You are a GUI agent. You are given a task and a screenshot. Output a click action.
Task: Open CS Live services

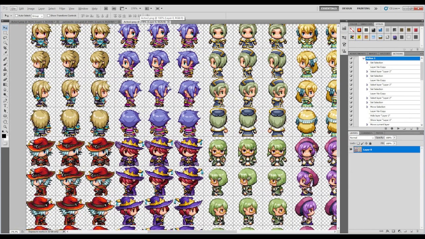coord(392,8)
